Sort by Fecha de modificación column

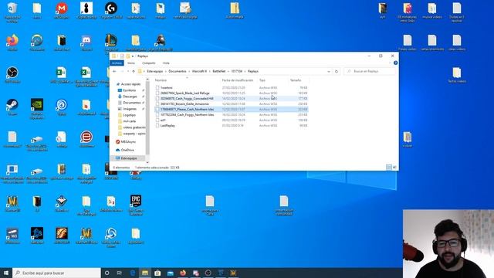[x=238, y=80]
